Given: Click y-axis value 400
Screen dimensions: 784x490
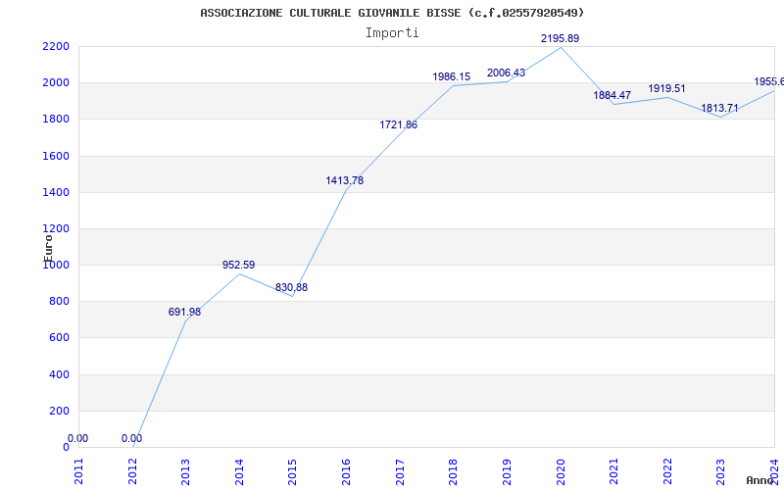Looking at the screenshot, I should coord(59,374).
